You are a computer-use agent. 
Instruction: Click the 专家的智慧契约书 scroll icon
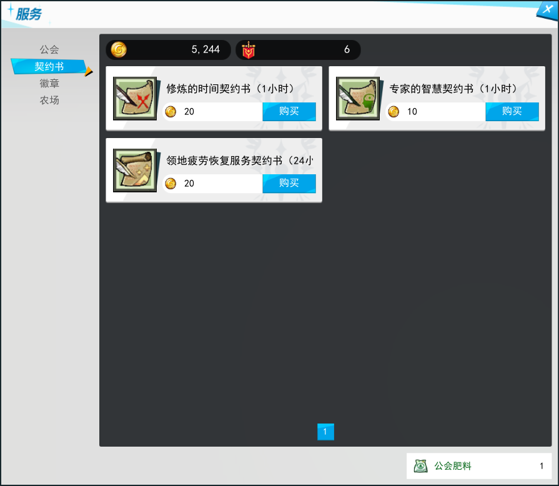[x=358, y=99]
